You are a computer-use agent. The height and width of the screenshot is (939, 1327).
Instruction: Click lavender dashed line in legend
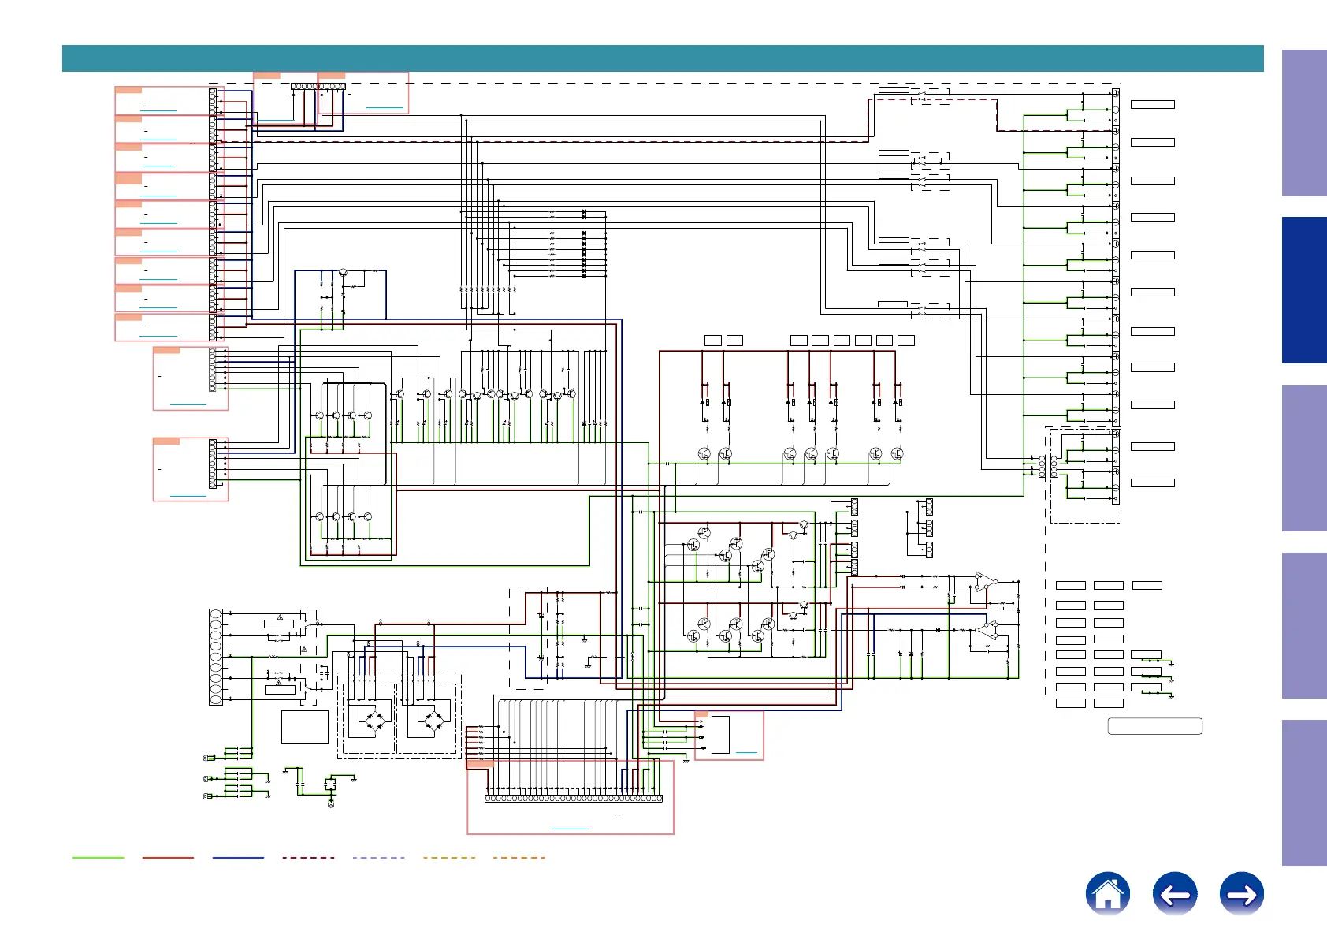[x=378, y=857]
